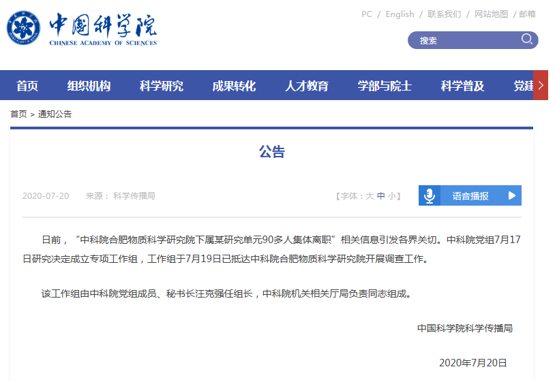Click the Chinese Academy of Sciences emblem logo
Image resolution: width=555 pixels, height=382 pixels.
23,28
